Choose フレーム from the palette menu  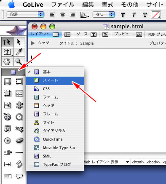55,114
